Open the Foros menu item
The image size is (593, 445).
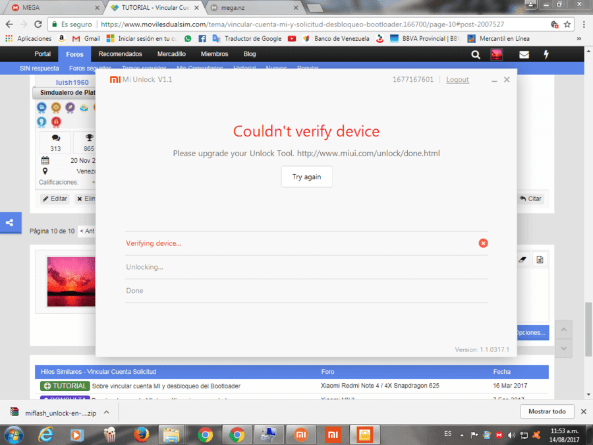[x=74, y=54]
